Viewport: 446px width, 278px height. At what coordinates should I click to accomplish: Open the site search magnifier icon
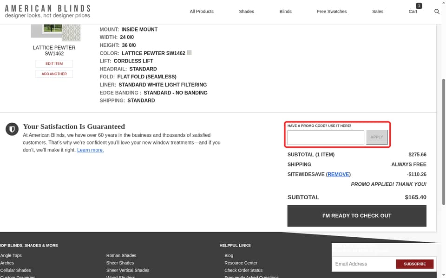pos(437,11)
